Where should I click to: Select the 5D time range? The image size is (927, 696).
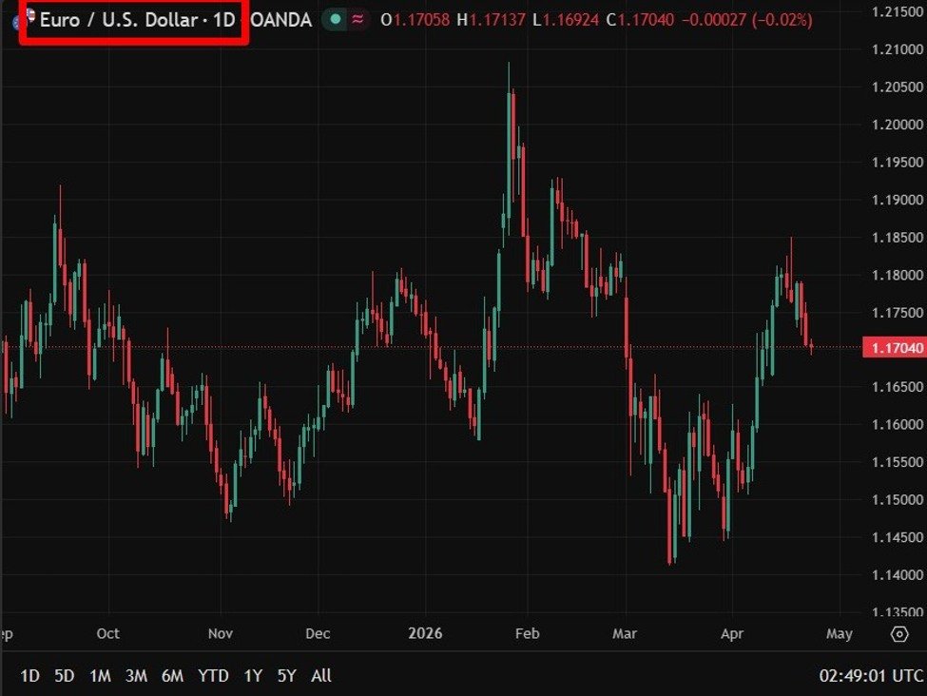click(64, 676)
